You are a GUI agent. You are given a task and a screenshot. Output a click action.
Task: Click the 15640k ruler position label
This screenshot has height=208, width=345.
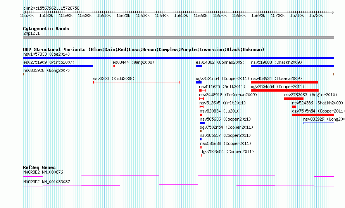click(162, 15)
